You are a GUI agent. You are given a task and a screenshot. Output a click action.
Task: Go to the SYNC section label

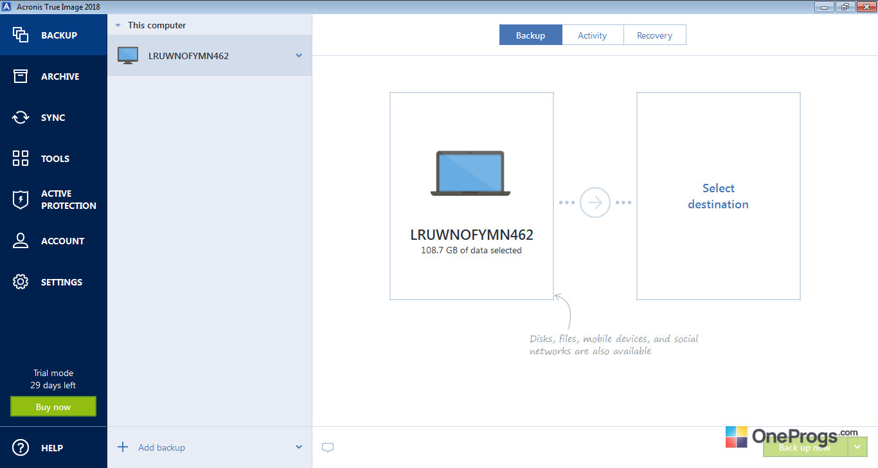[53, 118]
